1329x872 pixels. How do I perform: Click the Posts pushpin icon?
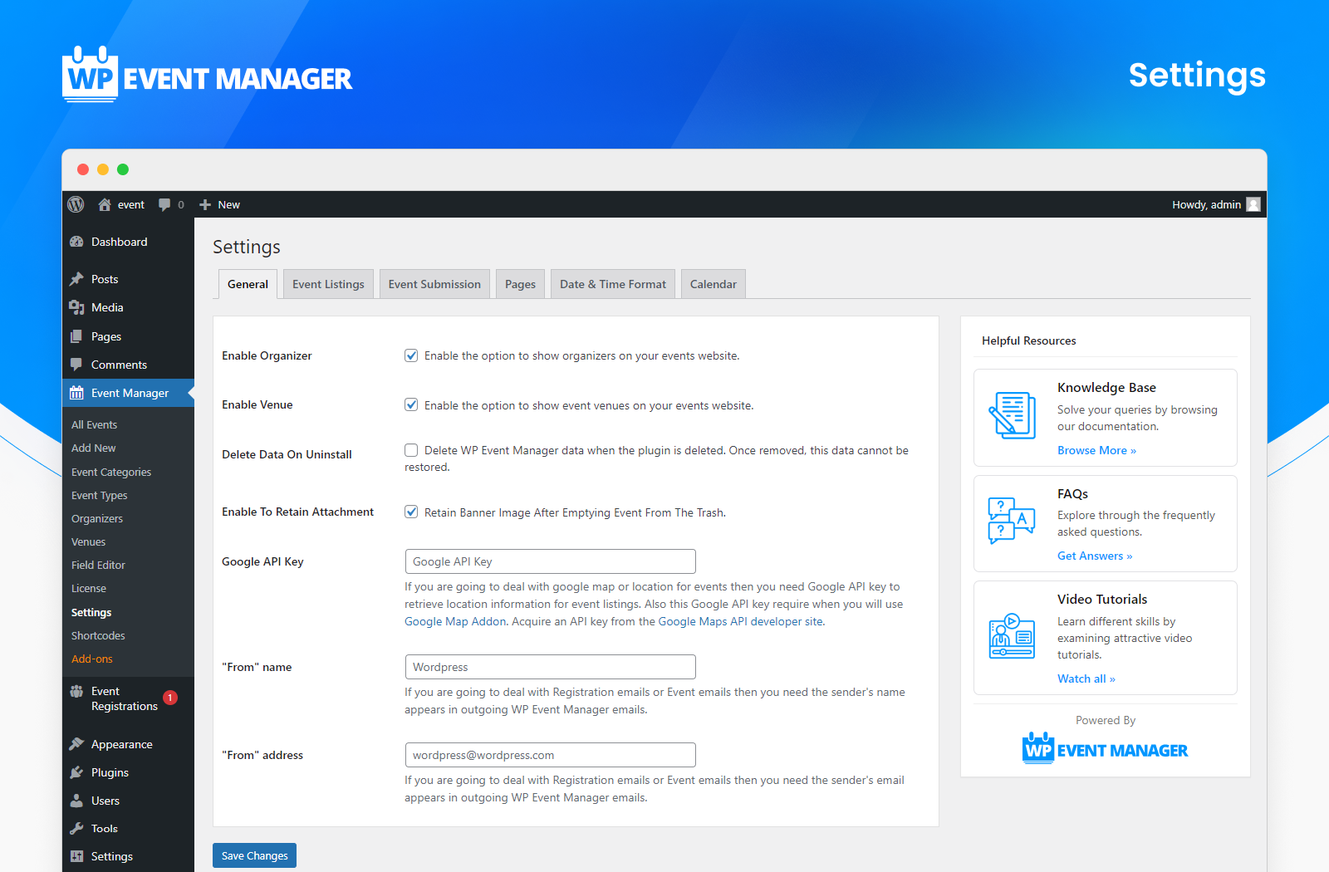tap(76, 279)
